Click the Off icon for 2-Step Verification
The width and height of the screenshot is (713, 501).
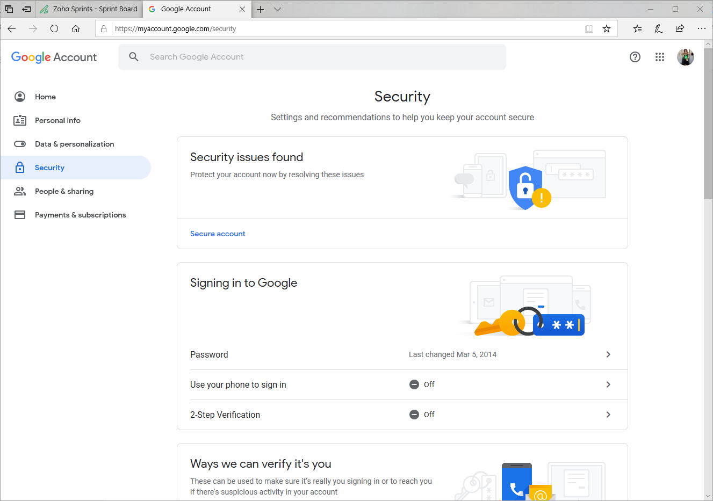tap(414, 415)
